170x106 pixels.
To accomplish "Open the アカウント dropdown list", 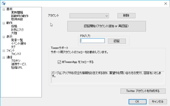I will pyautogui.click(x=89, y=16).
